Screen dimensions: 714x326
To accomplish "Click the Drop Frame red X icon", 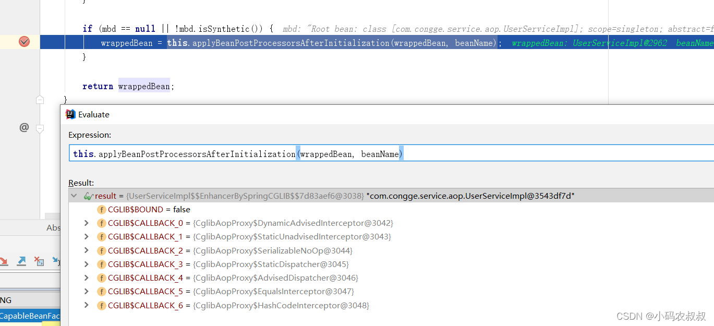I will [x=39, y=261].
